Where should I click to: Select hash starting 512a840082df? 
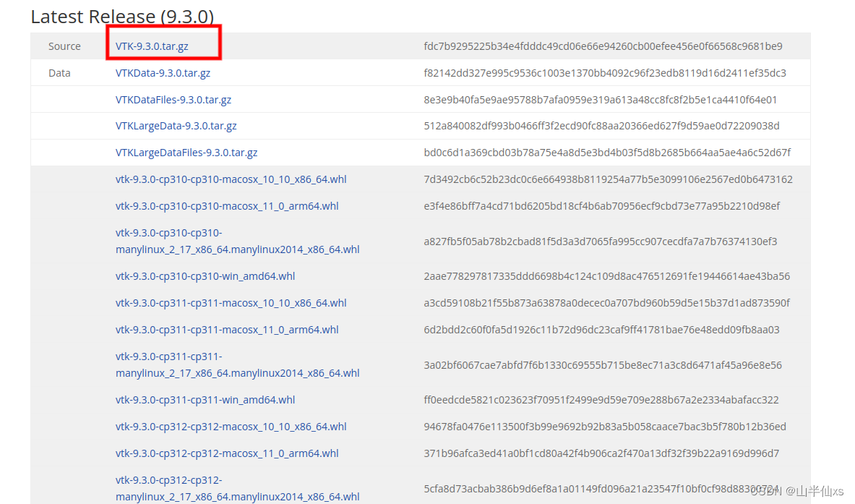tap(601, 126)
